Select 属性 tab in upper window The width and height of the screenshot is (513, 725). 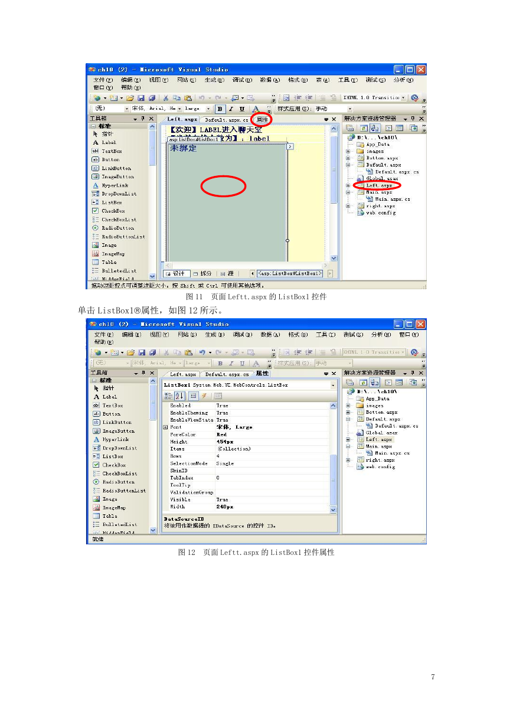click(x=262, y=119)
